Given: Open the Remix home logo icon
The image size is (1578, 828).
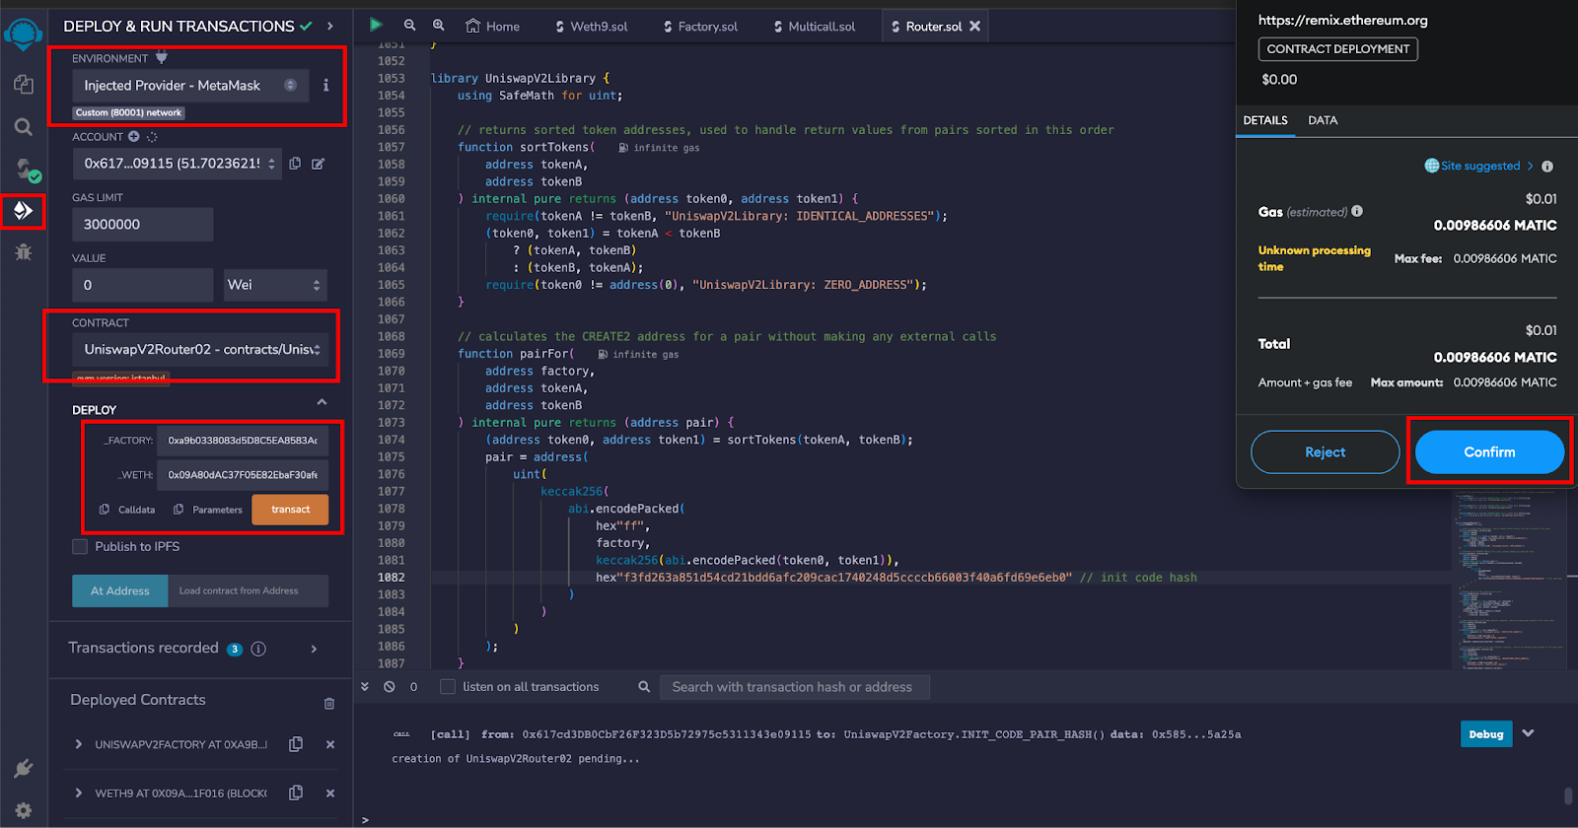Looking at the screenshot, I should click(23, 33).
